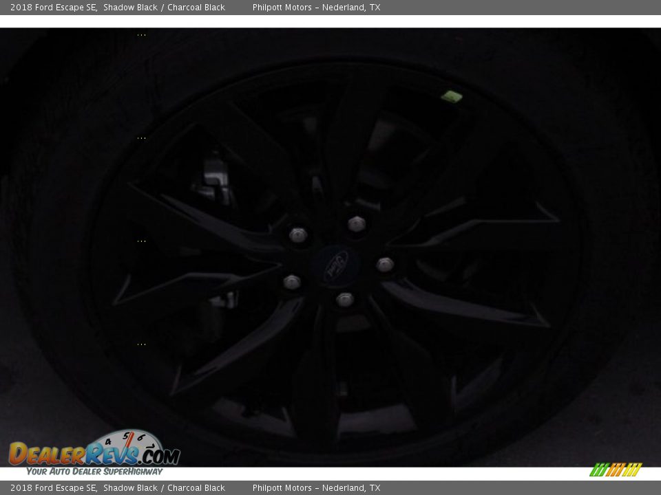The image size is (661, 495).
Task: Click the brake caliper visible behind the spokes
Action: click(x=215, y=180)
